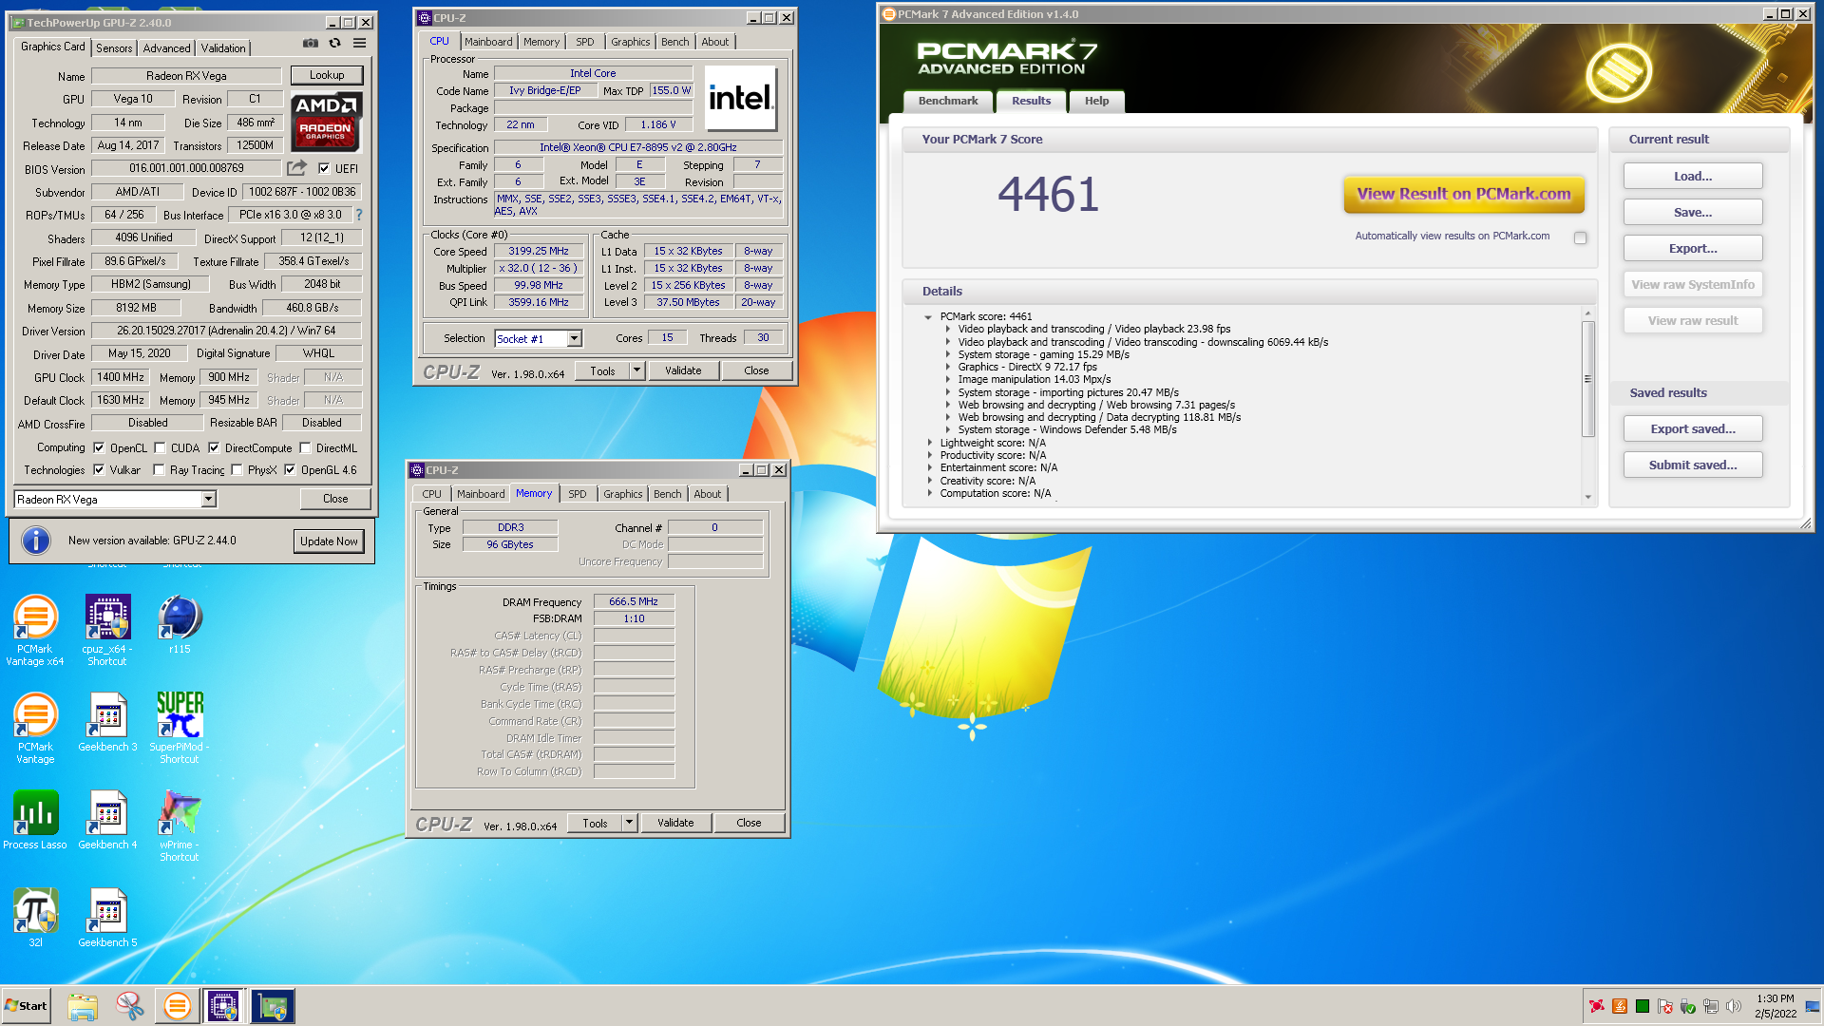Open GPU-Z hamburger menu icon
1824x1026 pixels.
(360, 44)
